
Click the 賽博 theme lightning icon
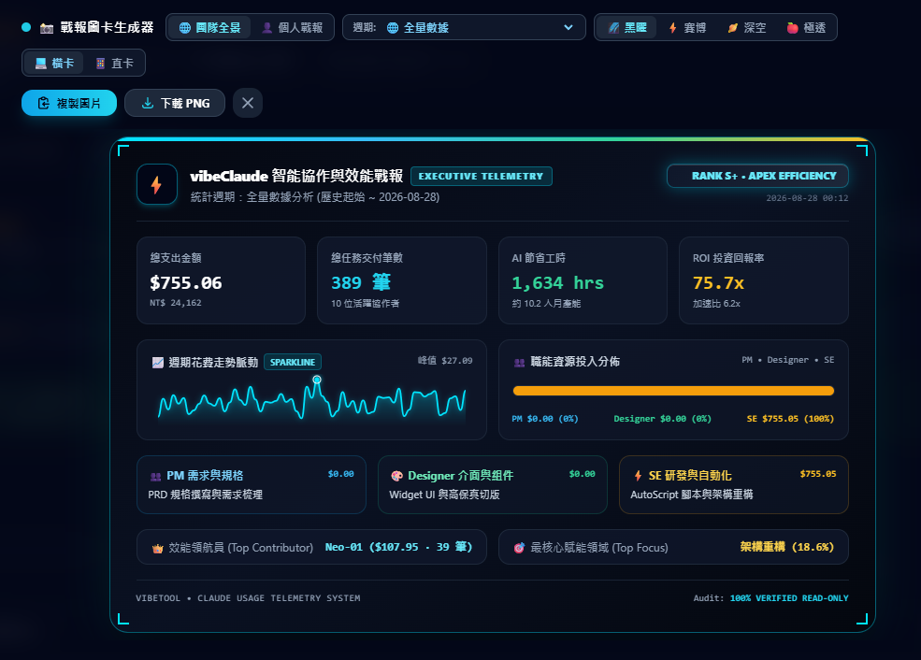pos(673,28)
